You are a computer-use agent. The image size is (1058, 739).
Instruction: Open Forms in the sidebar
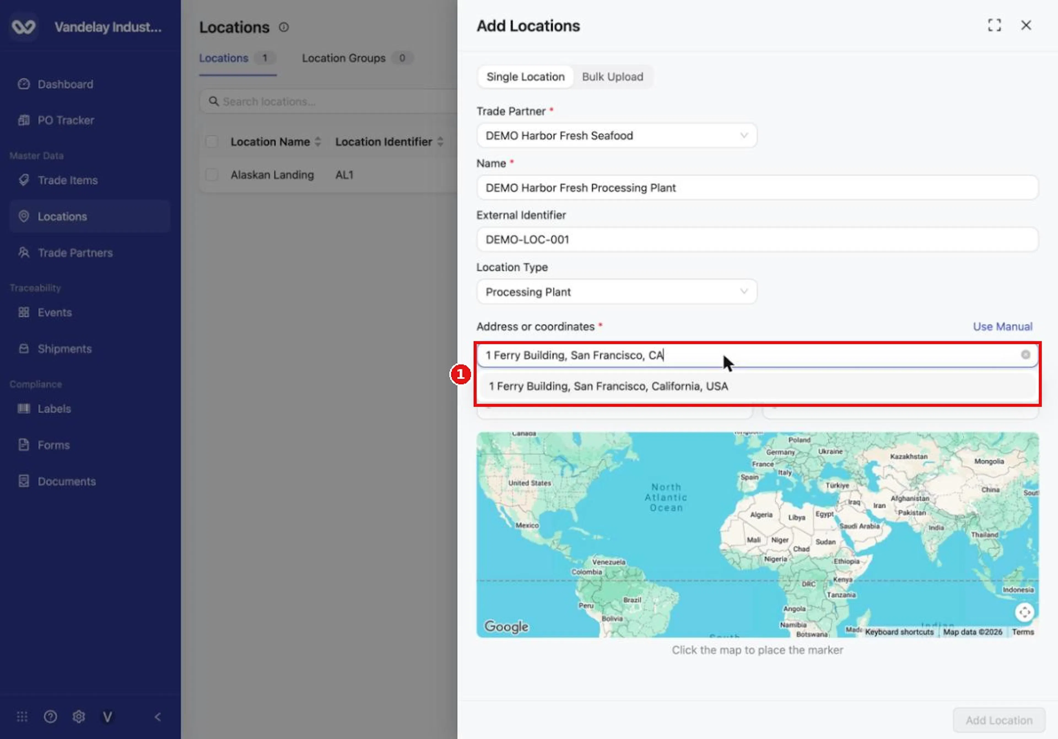[54, 445]
